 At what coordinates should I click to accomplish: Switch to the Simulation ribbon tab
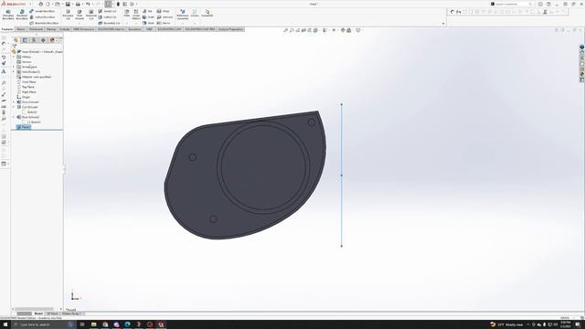135,29
